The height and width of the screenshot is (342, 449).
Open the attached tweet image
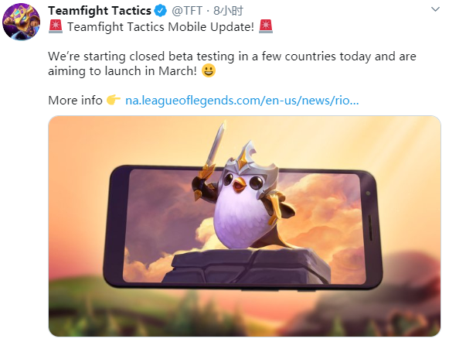tap(244, 226)
